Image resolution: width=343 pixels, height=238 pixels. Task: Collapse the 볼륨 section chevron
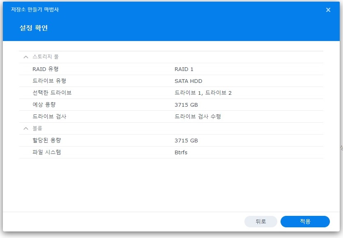25,128
